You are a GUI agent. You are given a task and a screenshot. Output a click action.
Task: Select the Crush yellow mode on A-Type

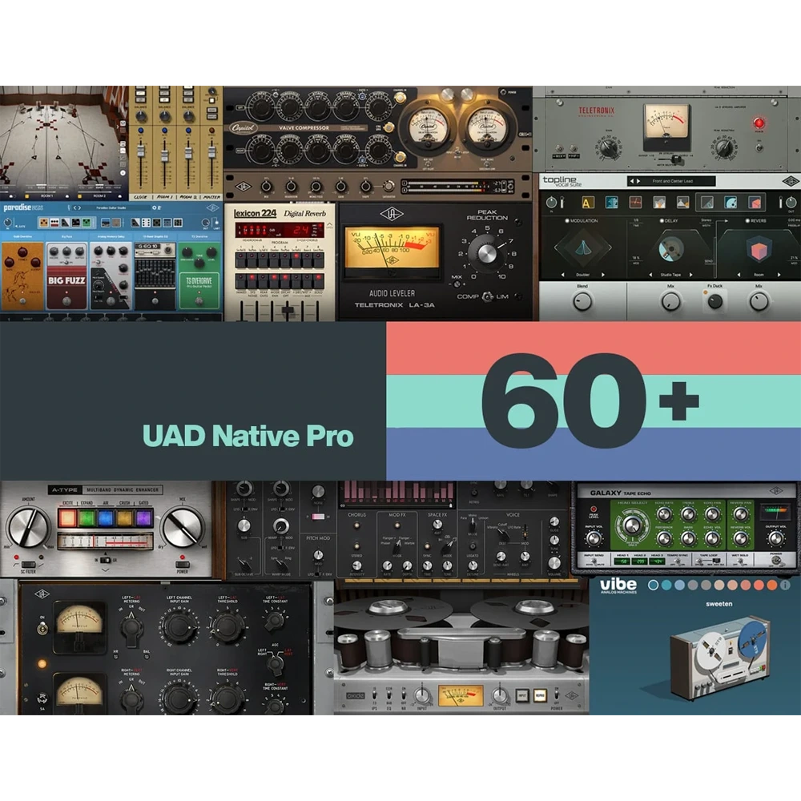125,517
